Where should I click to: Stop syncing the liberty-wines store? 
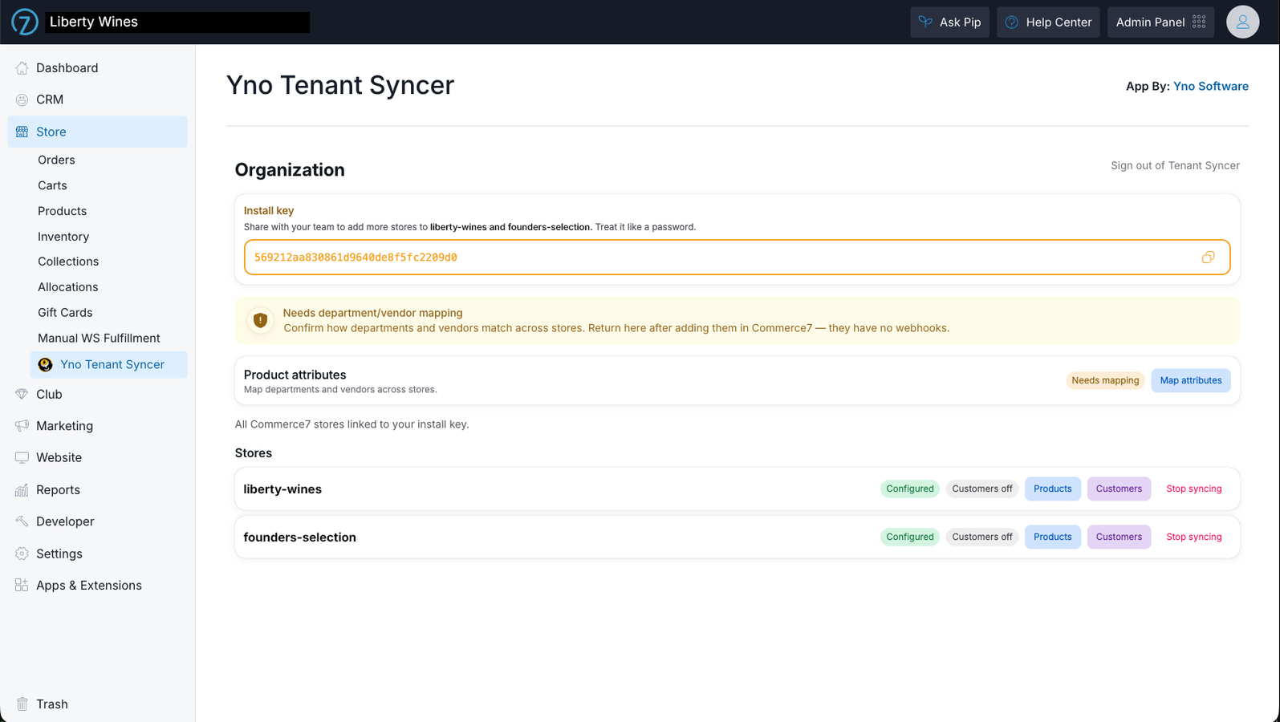point(1193,489)
